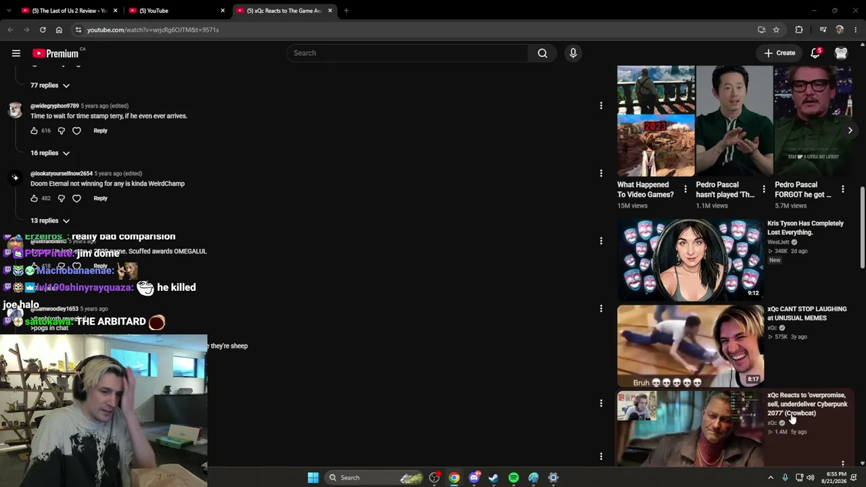Viewport: 866px width, 487px height.
Task: Reply to the lookatyourselfnow2654 comment
Action: [100, 198]
